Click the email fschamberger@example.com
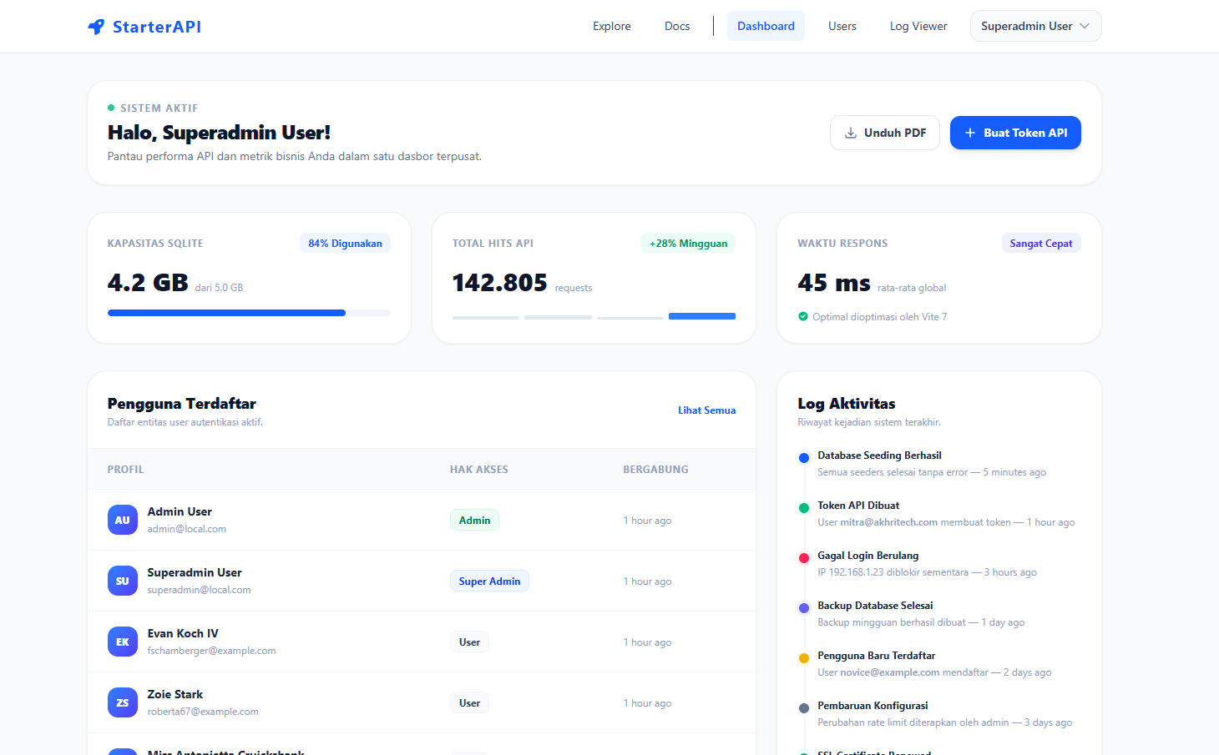Screen dimensions: 1219x755 click(x=212, y=651)
